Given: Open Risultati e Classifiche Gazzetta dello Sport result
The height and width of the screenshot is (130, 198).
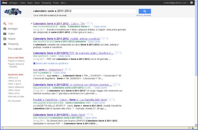Looking at the screenshot, I should point(70,100).
